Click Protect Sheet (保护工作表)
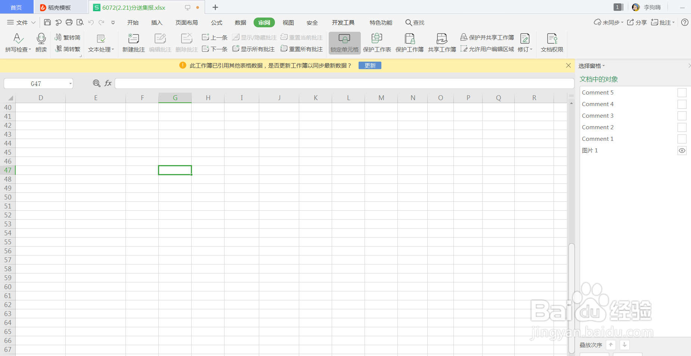The width and height of the screenshot is (691, 356). click(x=377, y=43)
